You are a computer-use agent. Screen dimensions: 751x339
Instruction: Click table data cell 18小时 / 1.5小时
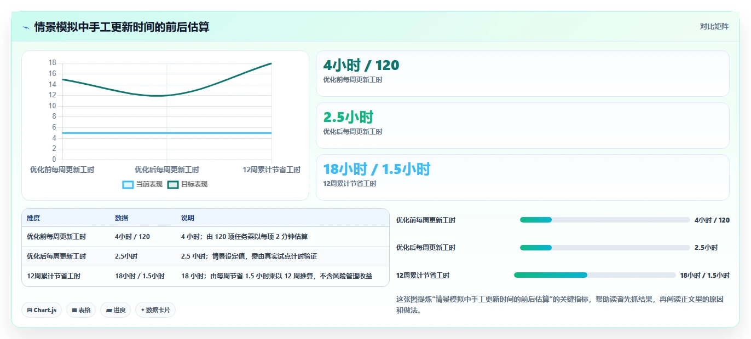[x=140, y=276]
